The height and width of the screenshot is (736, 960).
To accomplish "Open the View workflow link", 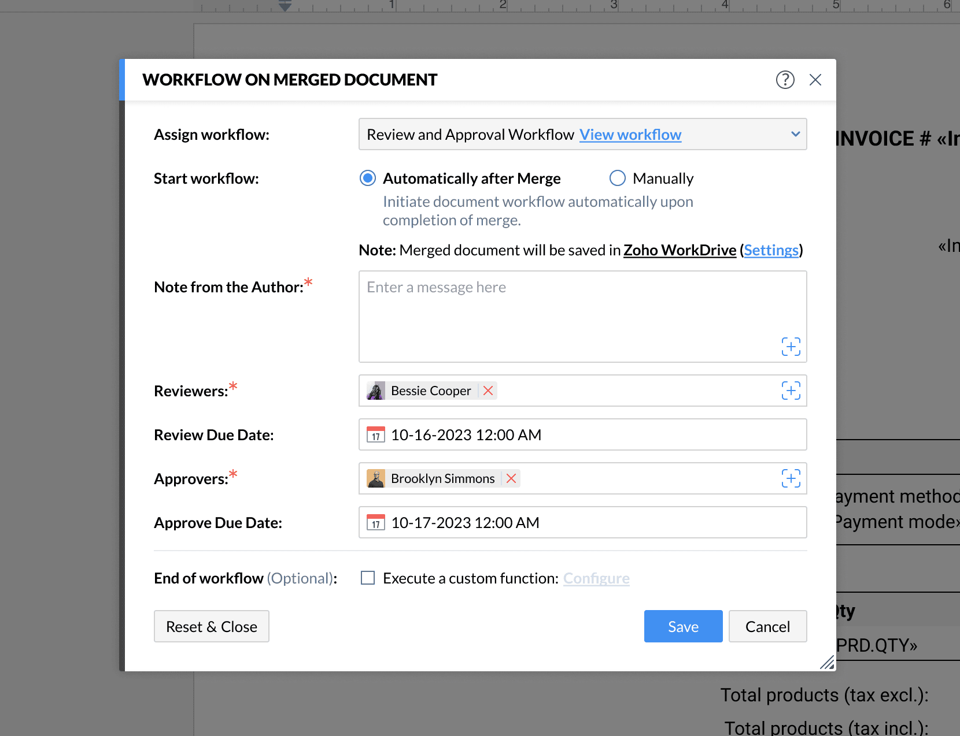I will pyautogui.click(x=630, y=135).
